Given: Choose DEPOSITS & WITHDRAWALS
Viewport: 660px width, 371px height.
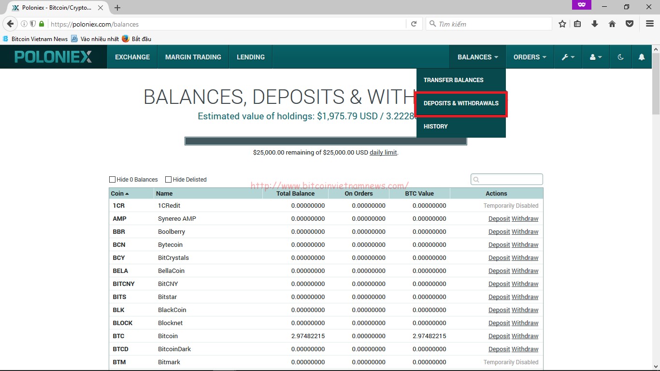Looking at the screenshot, I should (461, 103).
